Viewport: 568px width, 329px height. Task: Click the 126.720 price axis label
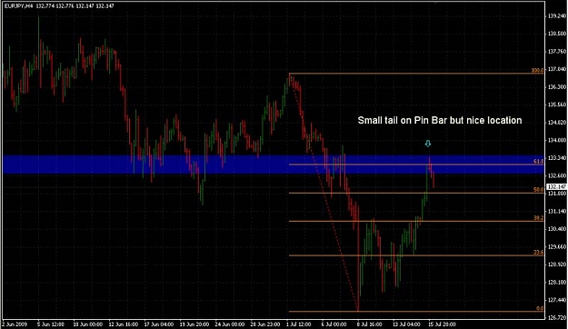(x=557, y=318)
